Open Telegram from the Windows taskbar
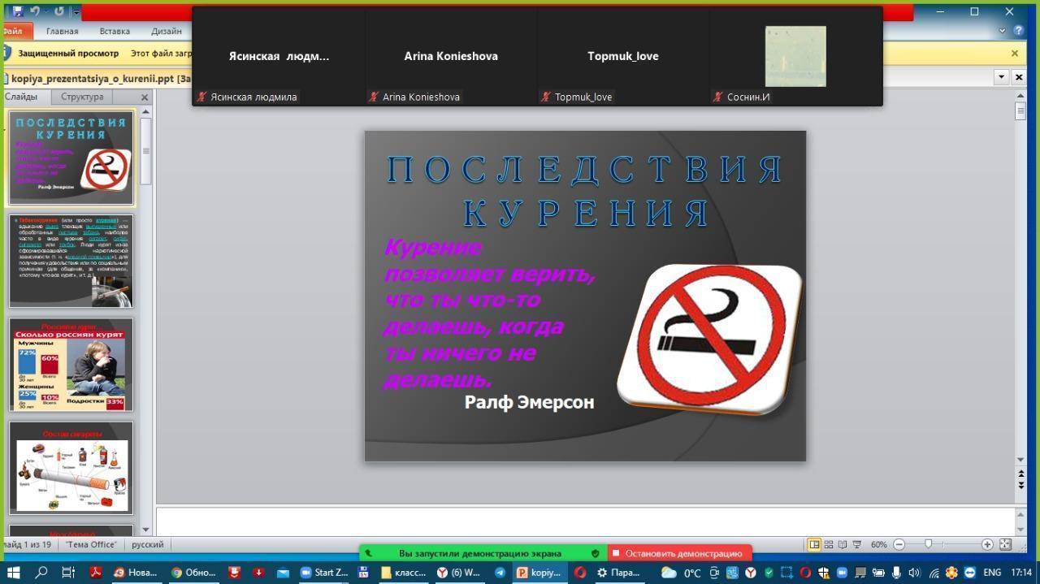Image resolution: width=1040 pixels, height=584 pixels. click(x=500, y=572)
